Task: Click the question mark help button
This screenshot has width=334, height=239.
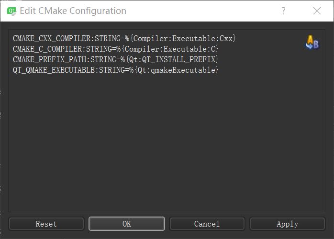Action: 283,11
